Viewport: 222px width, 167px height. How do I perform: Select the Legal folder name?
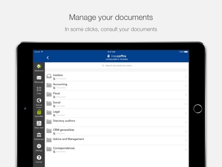[x=56, y=112]
